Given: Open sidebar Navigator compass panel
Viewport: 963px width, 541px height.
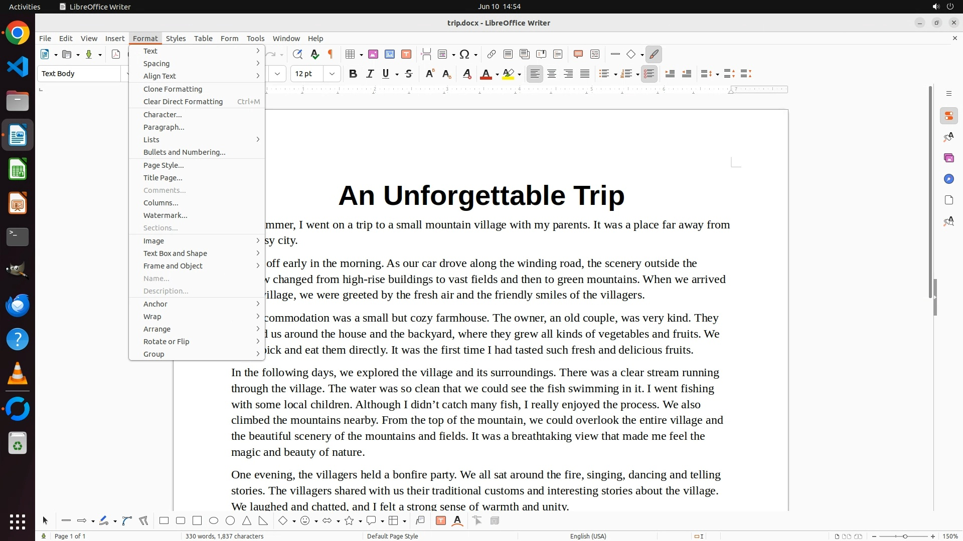Looking at the screenshot, I should tap(948, 179).
